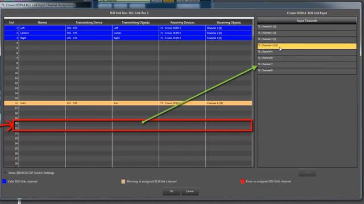Click slot 16 transmitting device 201 : CP1
Image resolution: width=364 pixels, height=204 pixels.
pyautogui.click(x=89, y=103)
